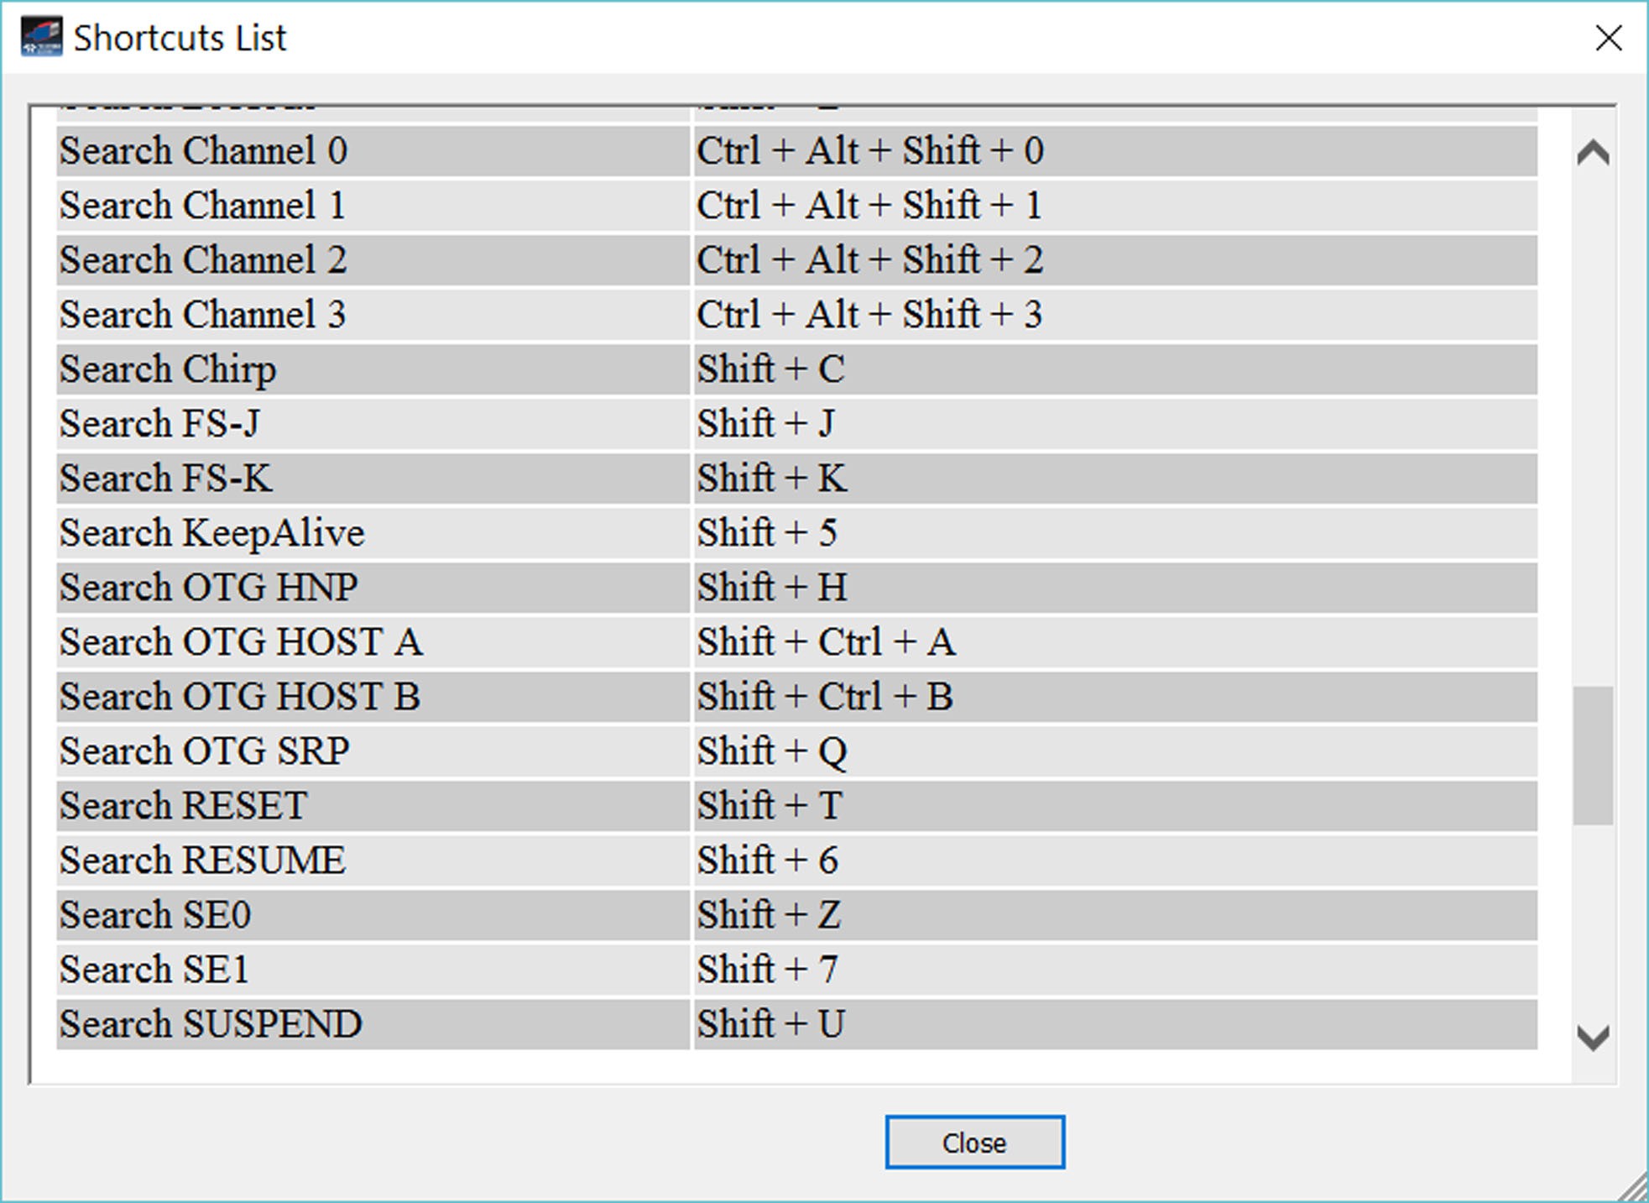This screenshot has height=1203, width=1649.
Task: Click the Shift + Ctrl + B shortcut cell
Action: pos(1115,697)
